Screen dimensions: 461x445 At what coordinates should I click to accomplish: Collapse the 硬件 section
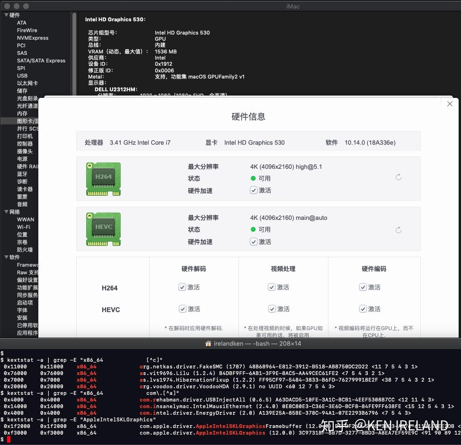[6, 15]
